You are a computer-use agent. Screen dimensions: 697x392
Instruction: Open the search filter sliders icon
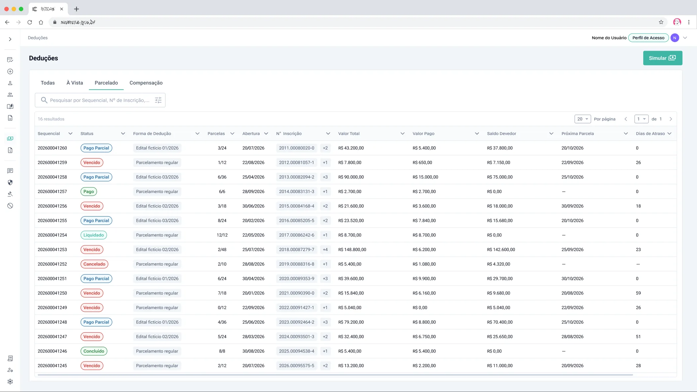158,100
